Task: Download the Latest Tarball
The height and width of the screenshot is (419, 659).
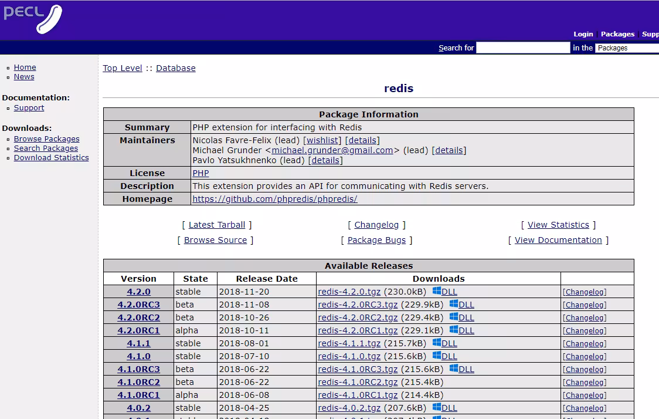Action: pyautogui.click(x=217, y=225)
